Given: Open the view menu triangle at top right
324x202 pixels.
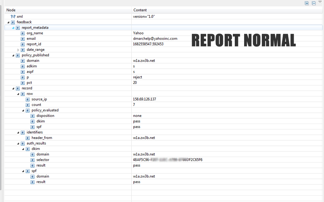Looking at the screenshot, I should pyautogui.click(x=320, y=2).
